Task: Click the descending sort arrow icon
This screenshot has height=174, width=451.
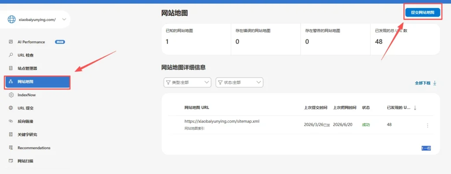Action: tap(415, 108)
